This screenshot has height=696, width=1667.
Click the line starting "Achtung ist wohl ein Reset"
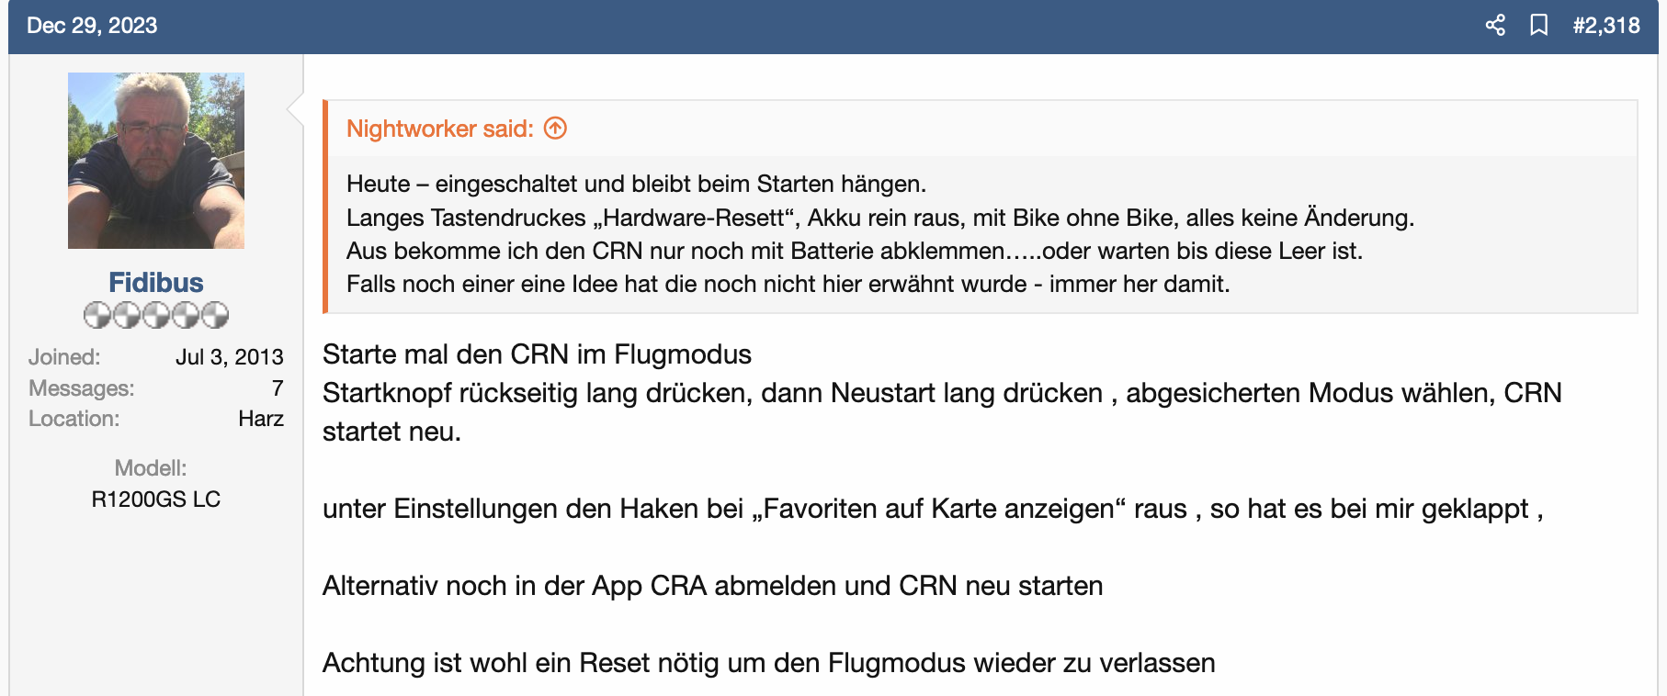(x=768, y=663)
